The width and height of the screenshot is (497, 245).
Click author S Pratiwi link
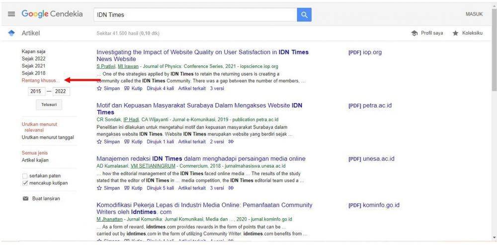[x=106, y=66]
